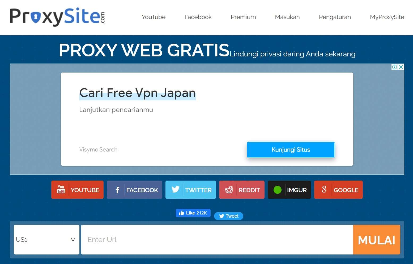The height and width of the screenshot is (264, 413).
Task: Click the ProxySite.com logo
Action: coord(57,16)
